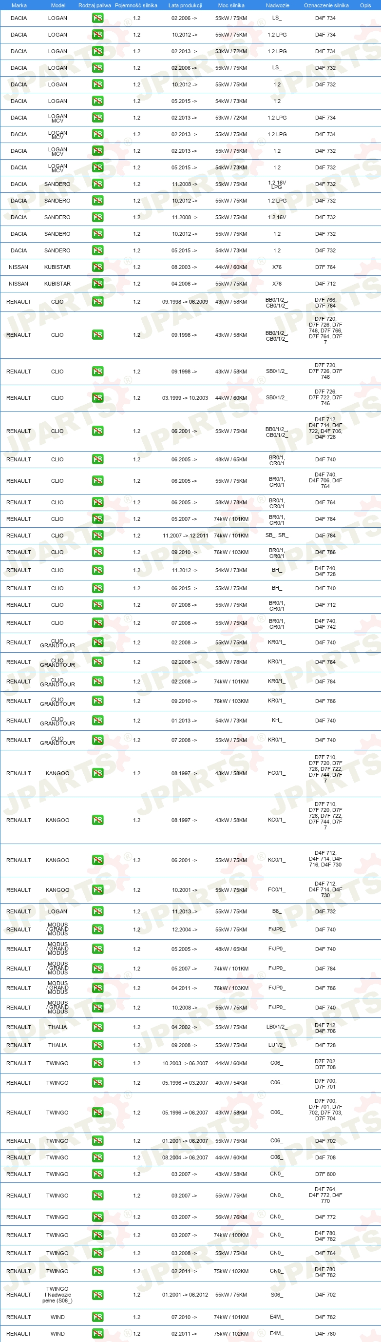Click the Pojemność silnika column header
The image size is (381, 1342).
[x=136, y=5]
